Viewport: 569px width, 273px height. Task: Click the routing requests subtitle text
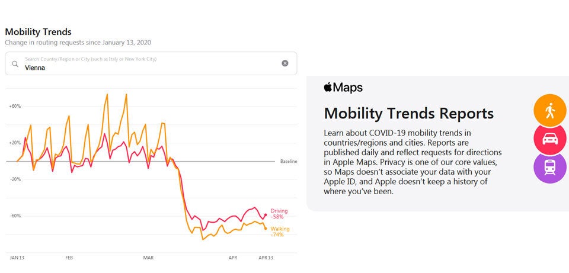point(78,43)
